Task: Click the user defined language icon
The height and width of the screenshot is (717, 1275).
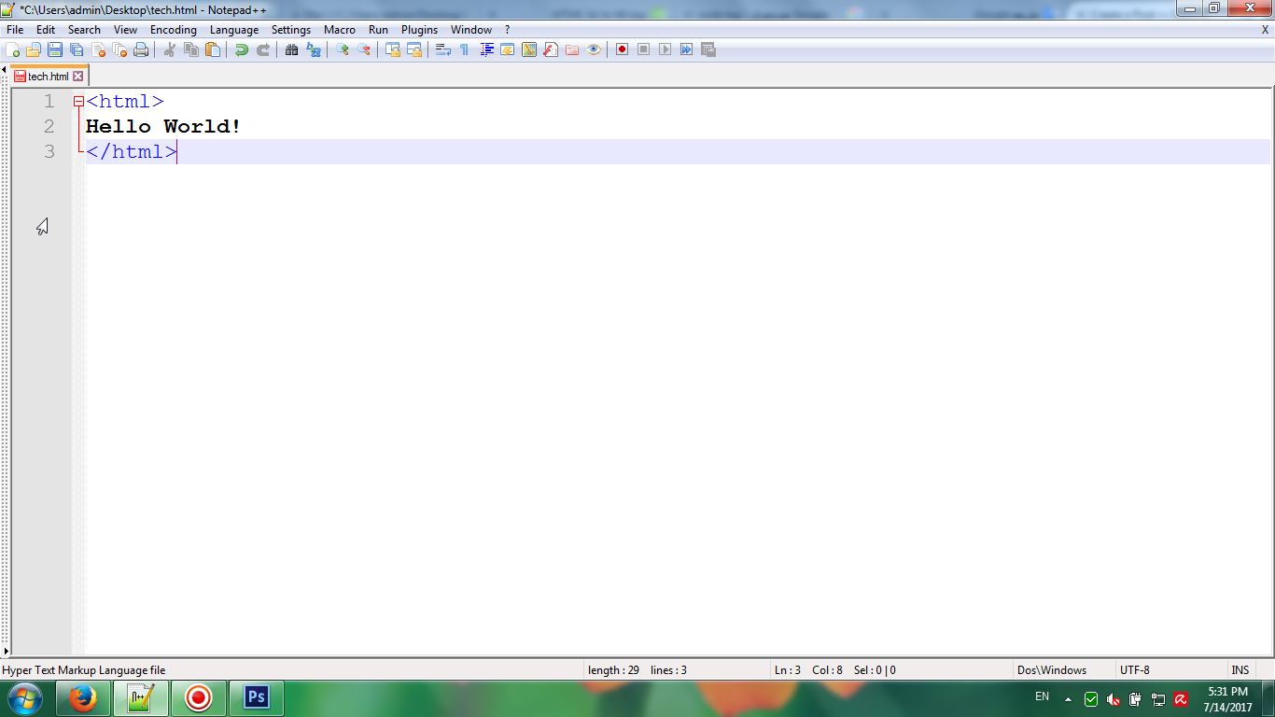Action: [508, 49]
